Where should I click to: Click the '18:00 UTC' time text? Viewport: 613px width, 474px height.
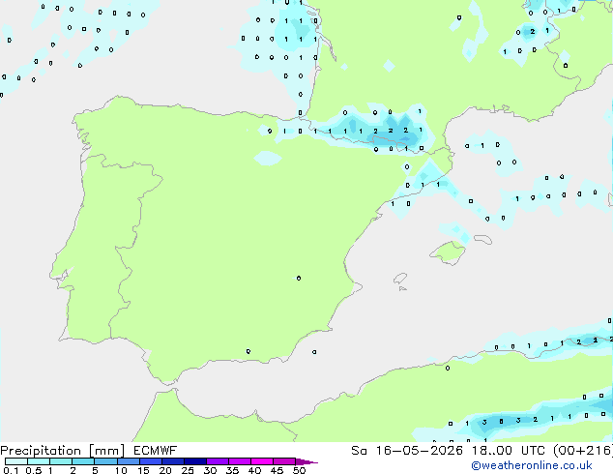[508, 451]
